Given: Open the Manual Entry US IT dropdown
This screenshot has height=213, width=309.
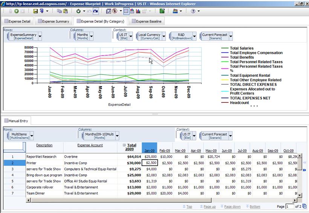Looking at the screenshot, I should (x=194, y=136).
